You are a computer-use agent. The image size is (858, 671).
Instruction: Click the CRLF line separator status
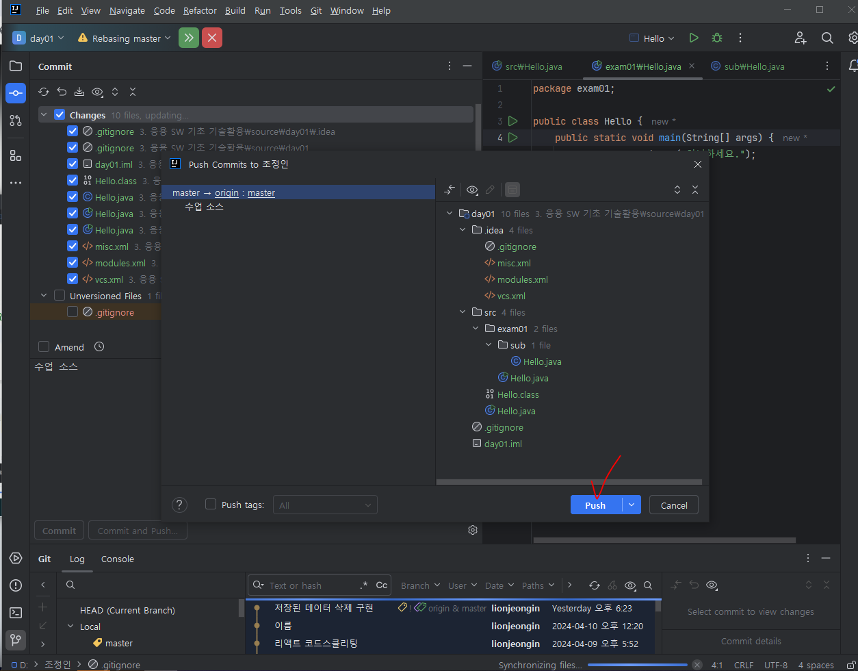743,665
